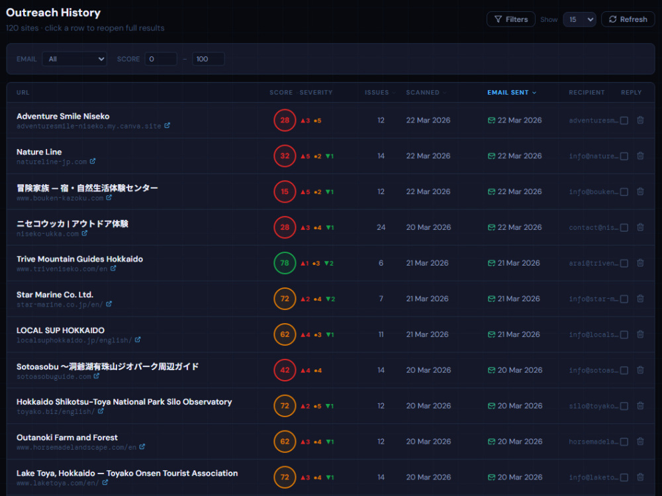Sort table by Scanned column
The image size is (662, 496).
click(426, 92)
